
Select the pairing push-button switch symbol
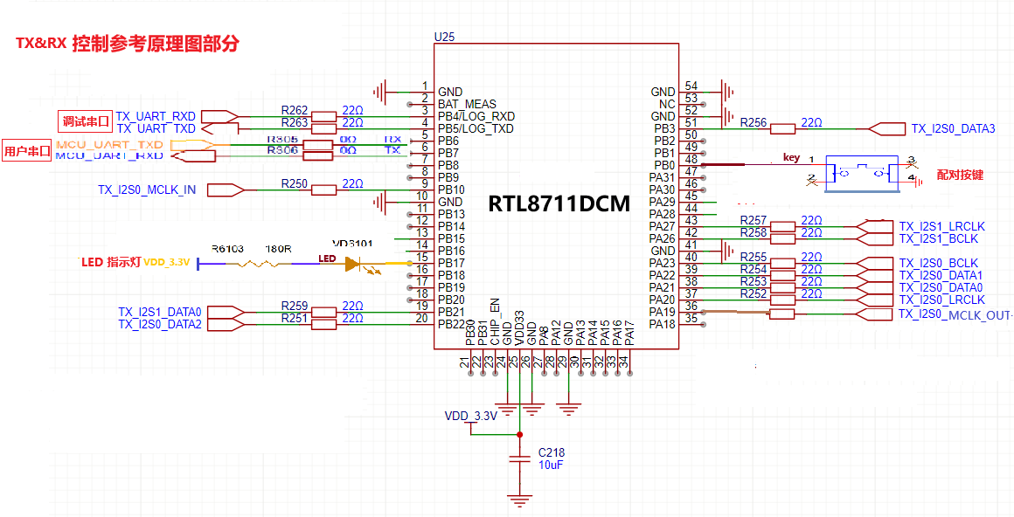pos(861,173)
